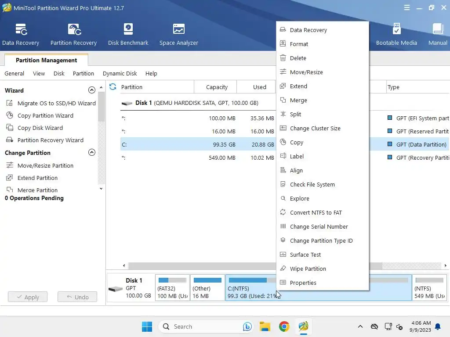Viewport: 450px width, 337px height.
Task: Click Explore magnifier icon in context menu
Action: 283,198
